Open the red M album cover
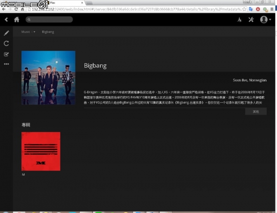Image resolution: width=277 pixels, height=213 pixels. pyautogui.click(x=41, y=151)
